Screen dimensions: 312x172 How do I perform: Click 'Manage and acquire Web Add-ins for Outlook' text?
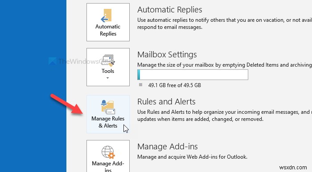click(192, 157)
